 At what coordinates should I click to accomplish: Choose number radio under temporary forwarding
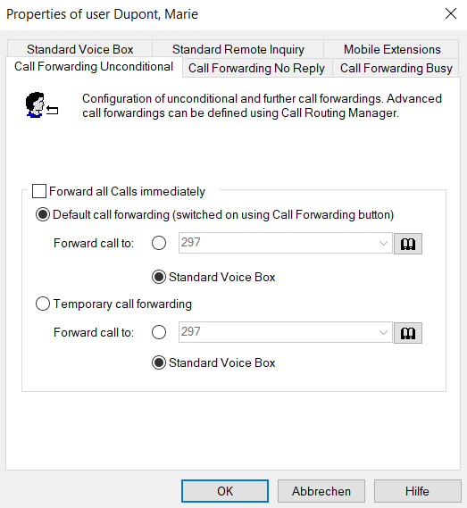point(159,332)
